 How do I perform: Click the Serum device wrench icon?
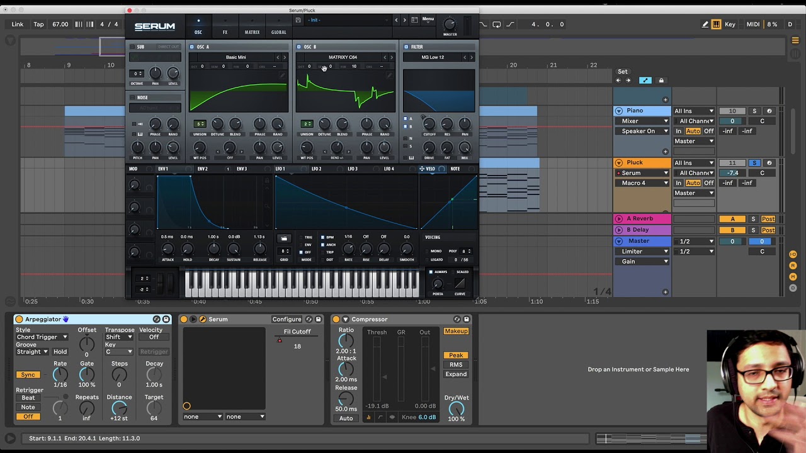tap(203, 320)
